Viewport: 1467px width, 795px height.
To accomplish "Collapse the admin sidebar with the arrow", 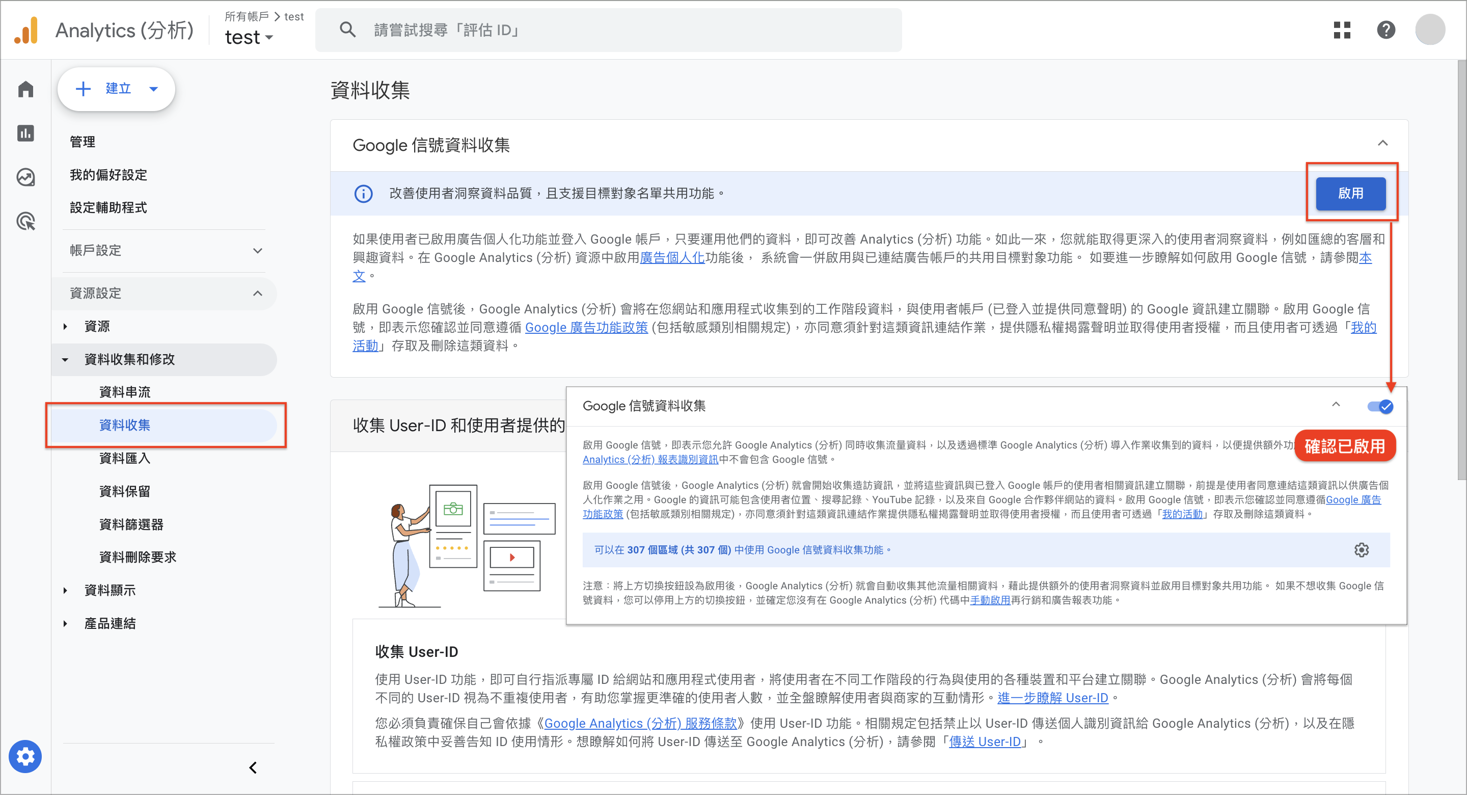I will coord(254,767).
